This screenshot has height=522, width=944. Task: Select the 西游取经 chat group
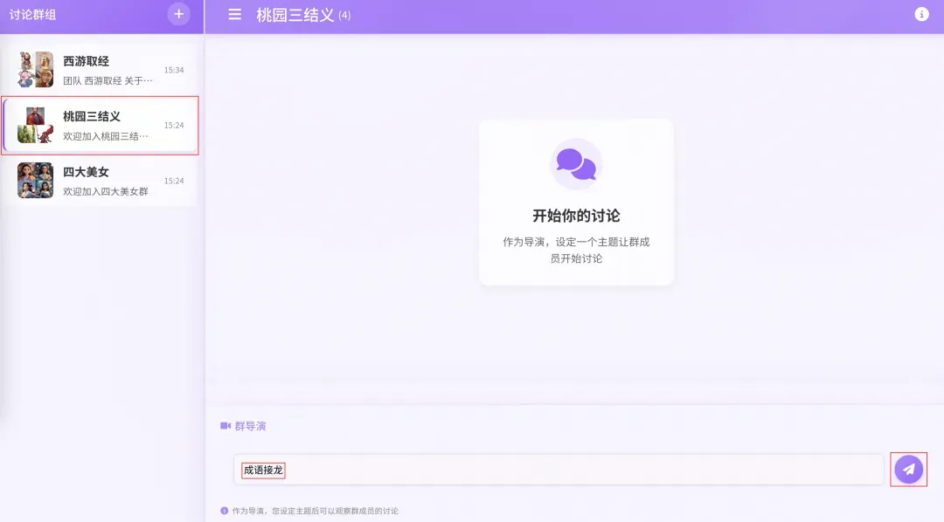pos(100,70)
